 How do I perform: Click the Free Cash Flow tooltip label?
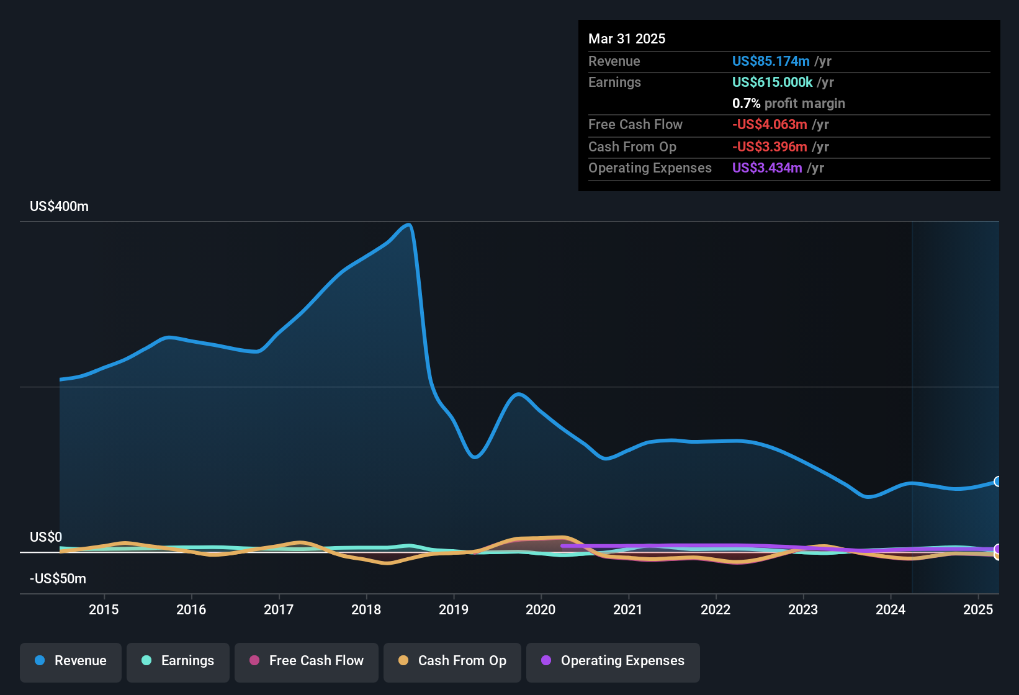pos(635,124)
